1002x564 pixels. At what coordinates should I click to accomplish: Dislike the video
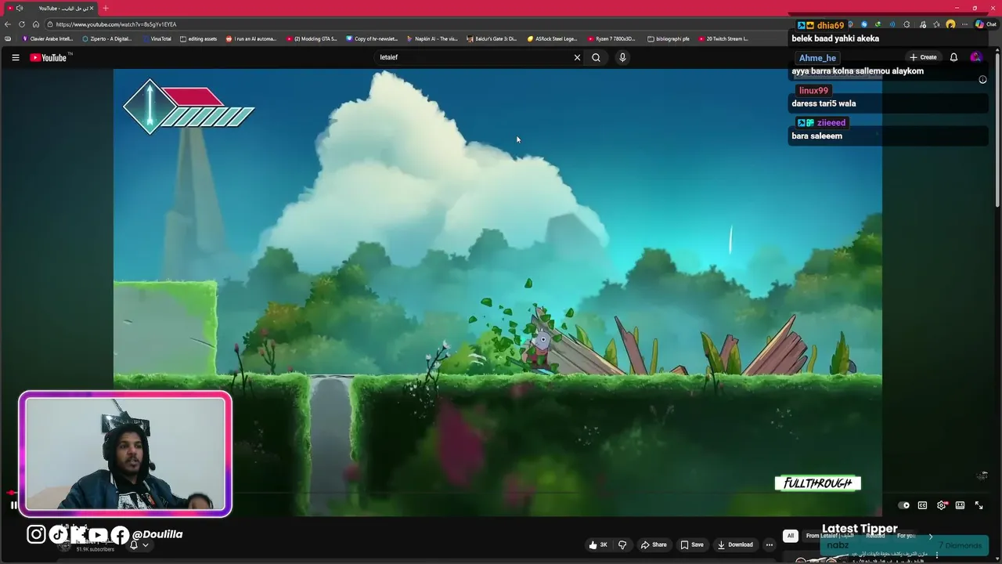pyautogui.click(x=622, y=544)
